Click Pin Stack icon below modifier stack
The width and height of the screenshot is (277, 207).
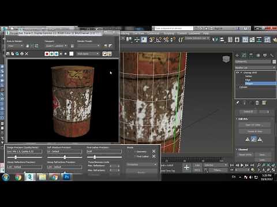coord(238,103)
